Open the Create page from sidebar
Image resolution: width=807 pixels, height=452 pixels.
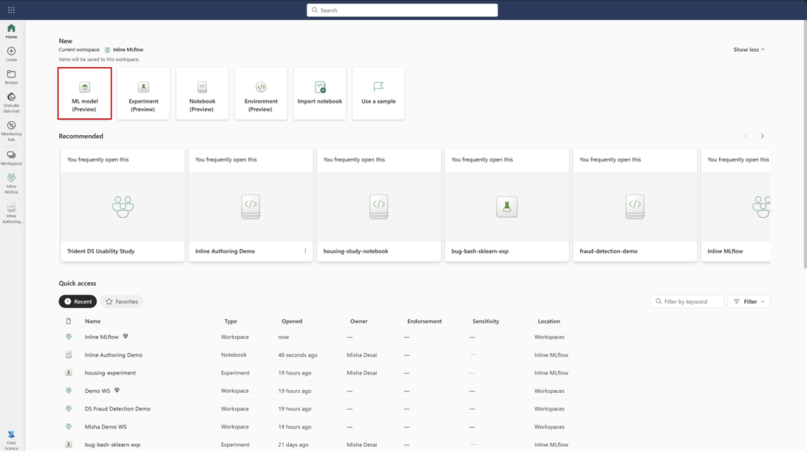[x=11, y=54]
